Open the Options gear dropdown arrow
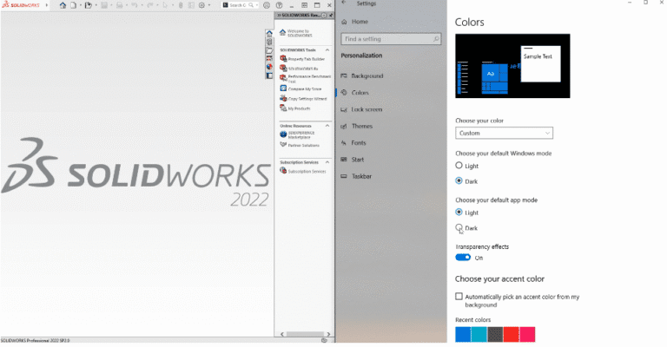This screenshot has width=667, height=347. tap(209, 5)
